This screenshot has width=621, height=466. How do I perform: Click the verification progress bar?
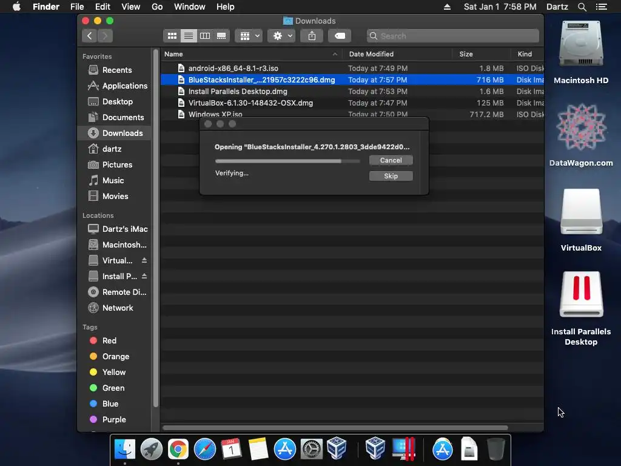coord(287,161)
